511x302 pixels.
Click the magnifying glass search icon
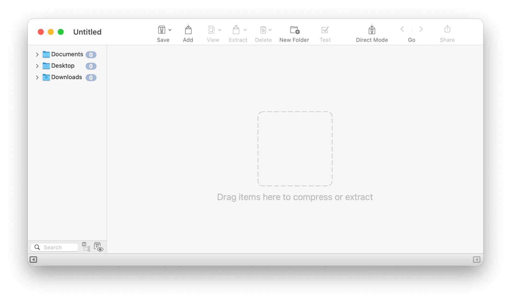coord(37,247)
